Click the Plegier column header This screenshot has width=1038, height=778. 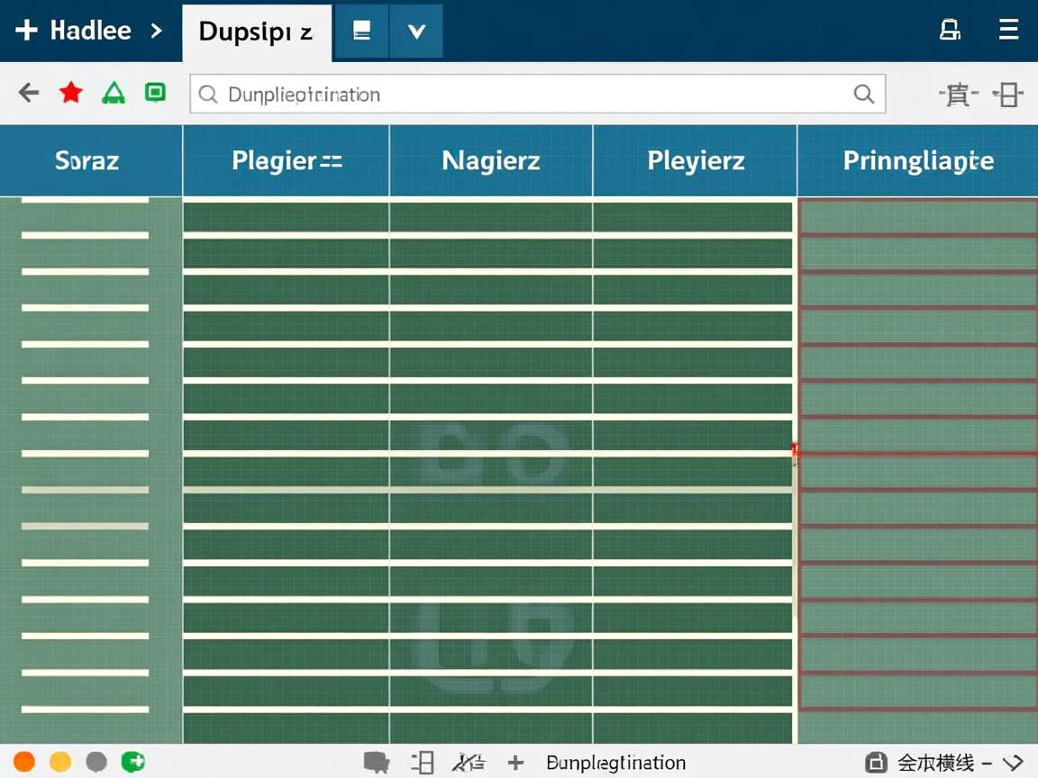(x=286, y=161)
